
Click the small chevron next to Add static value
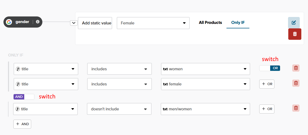click(x=74, y=23)
